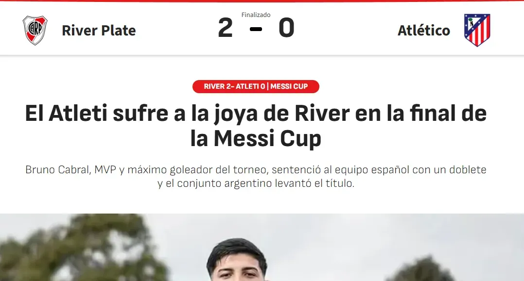Click the red bar at the page top
524x281 pixels.
[x=262, y=1]
